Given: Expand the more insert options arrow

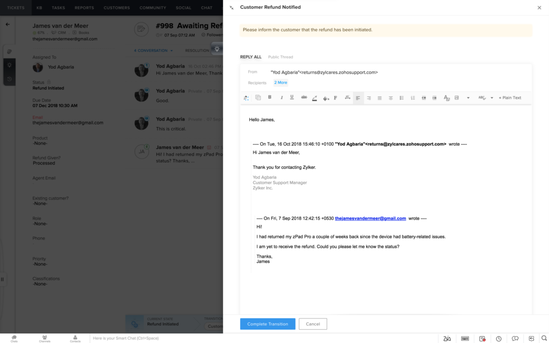Looking at the screenshot, I should tap(468, 98).
